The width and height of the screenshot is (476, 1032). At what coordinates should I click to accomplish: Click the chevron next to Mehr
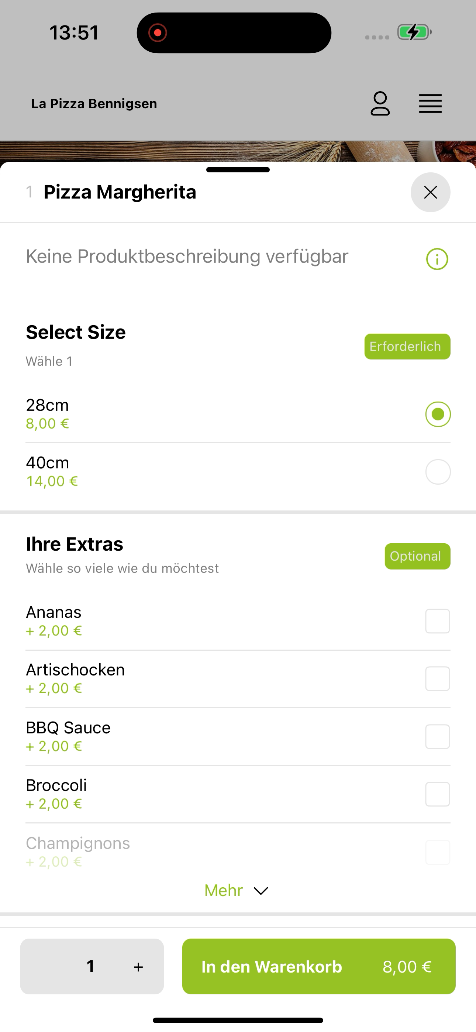[x=261, y=891]
